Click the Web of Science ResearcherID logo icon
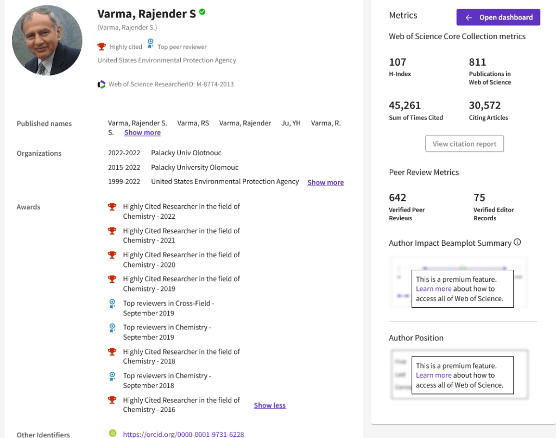The height and width of the screenshot is (438, 556). pos(102,84)
